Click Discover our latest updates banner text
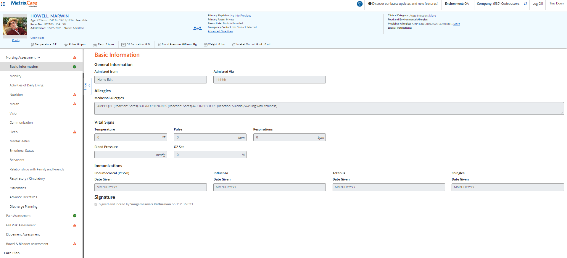The image size is (567, 258). click(405, 4)
